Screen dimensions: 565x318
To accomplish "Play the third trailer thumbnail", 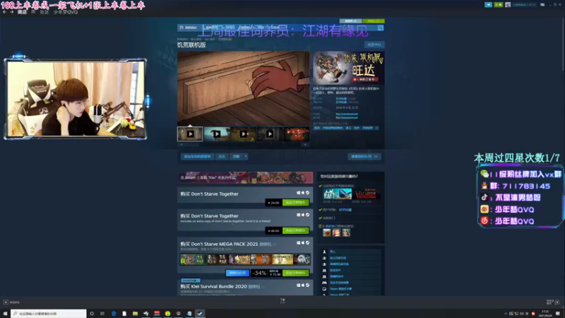I will (x=243, y=134).
